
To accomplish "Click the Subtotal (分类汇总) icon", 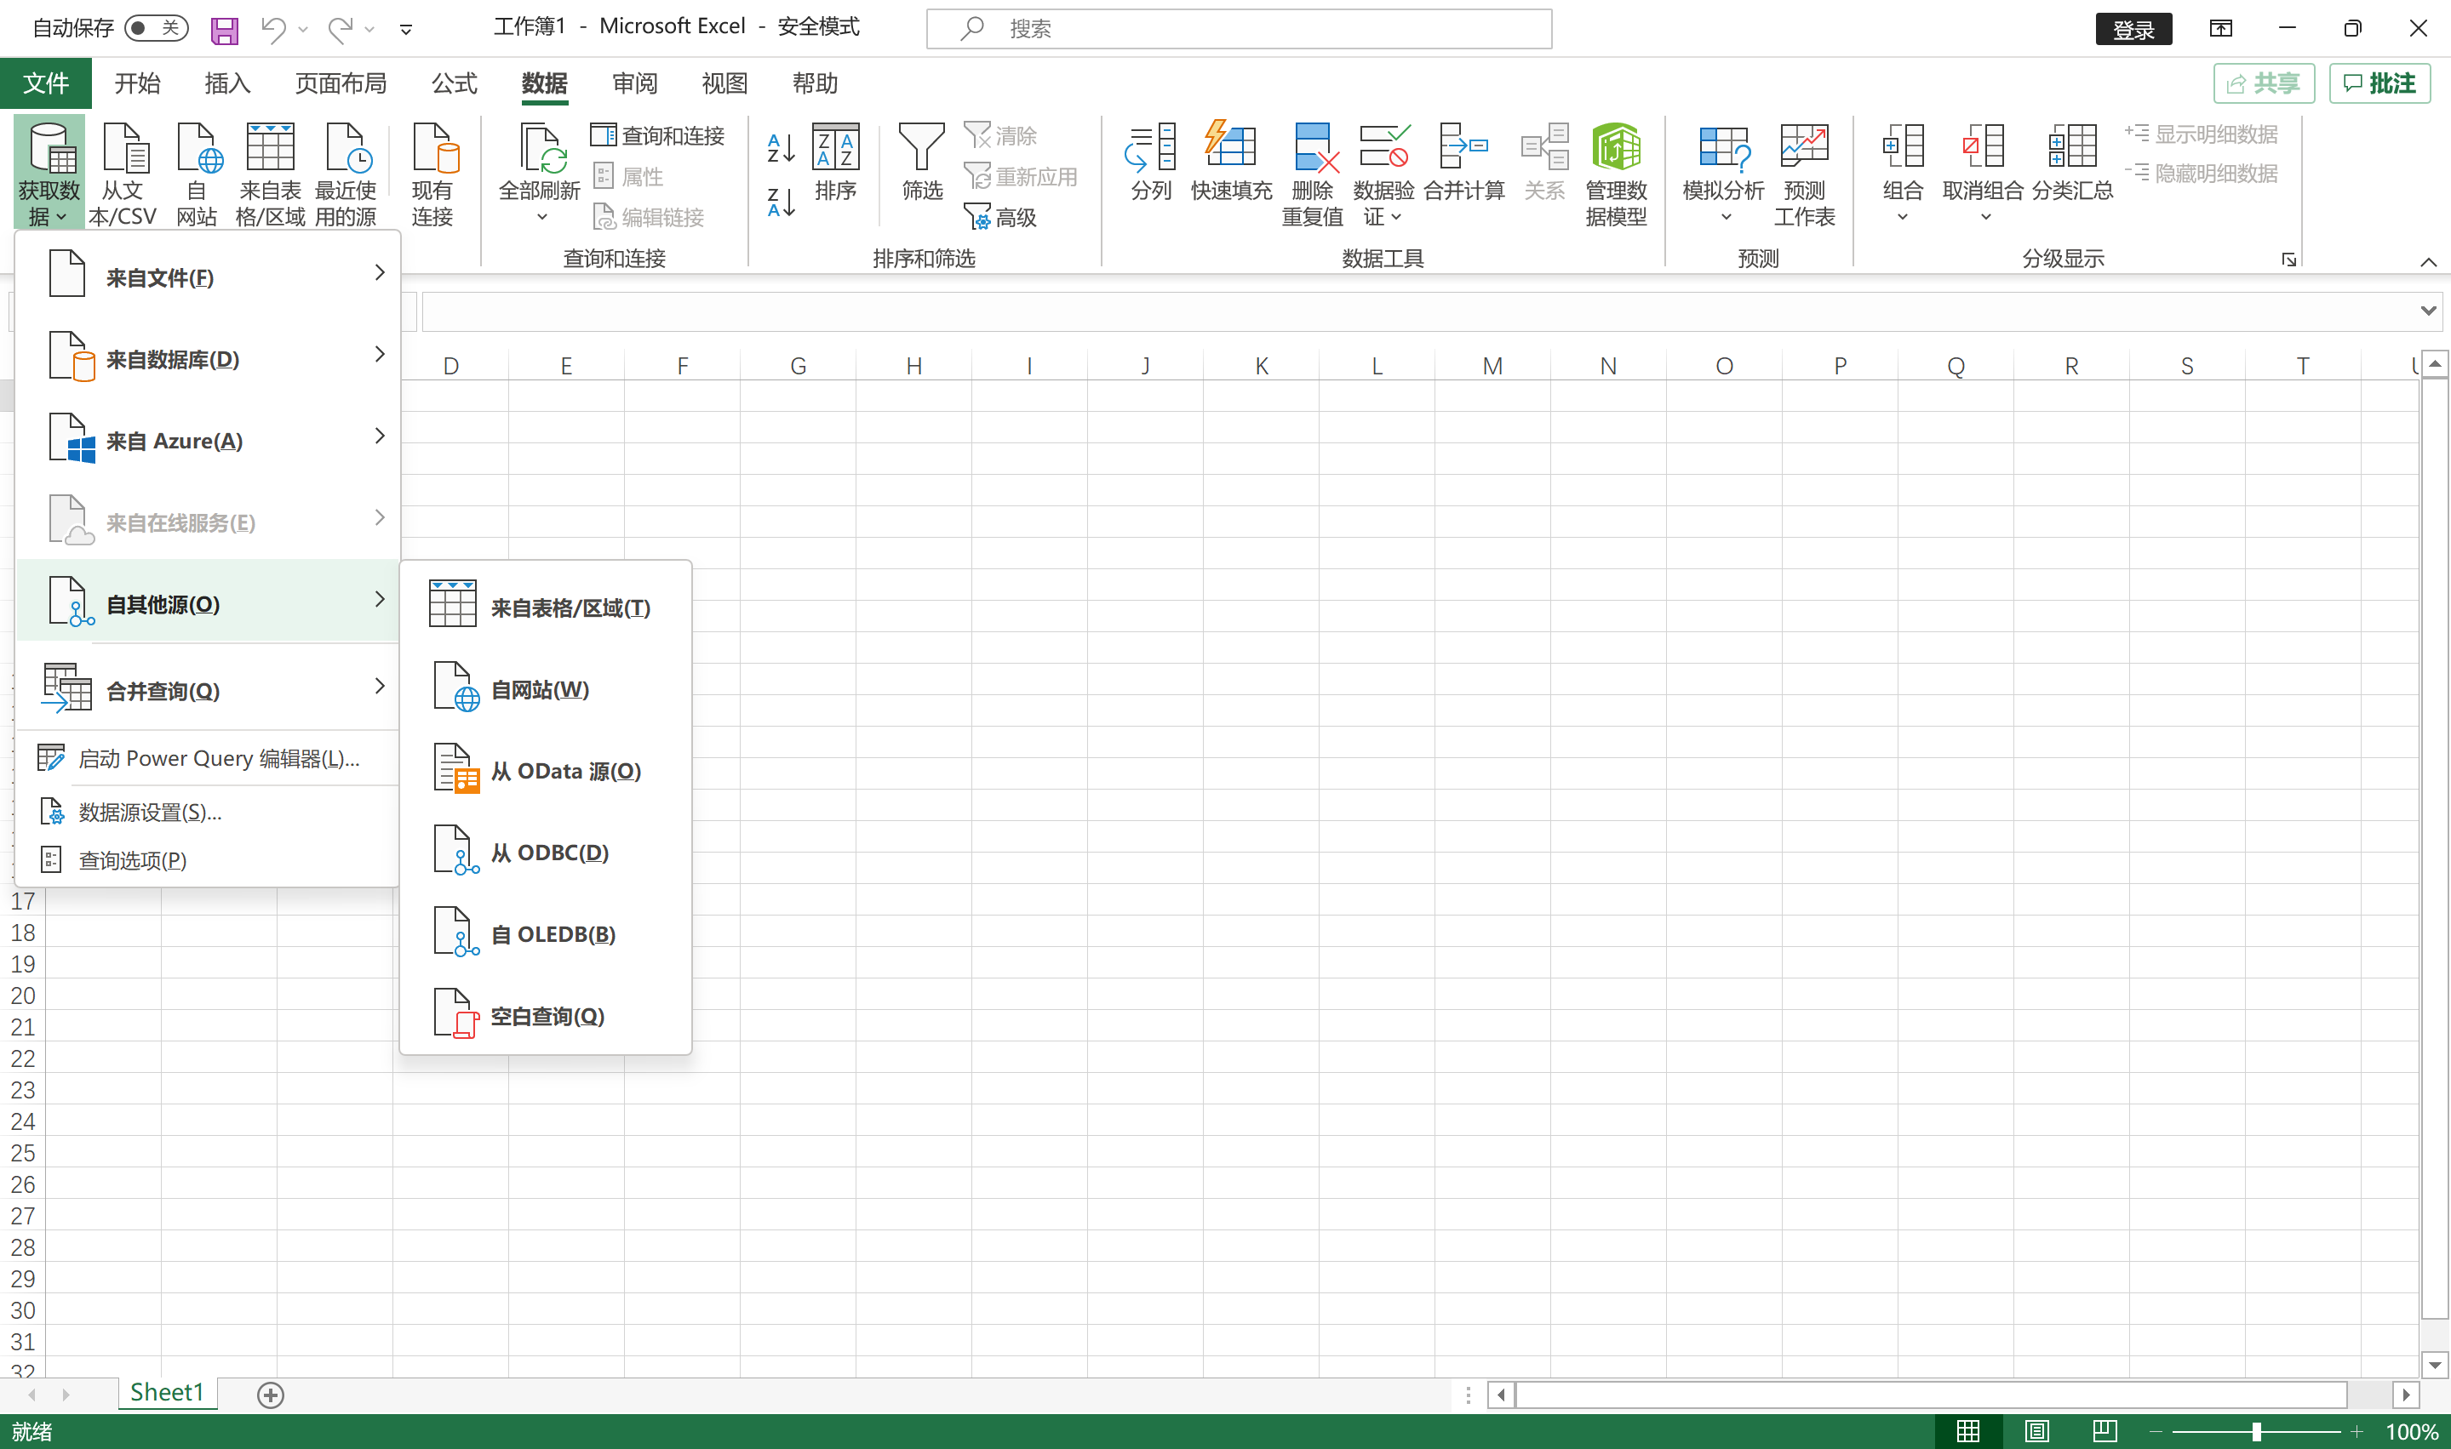I will [2071, 147].
